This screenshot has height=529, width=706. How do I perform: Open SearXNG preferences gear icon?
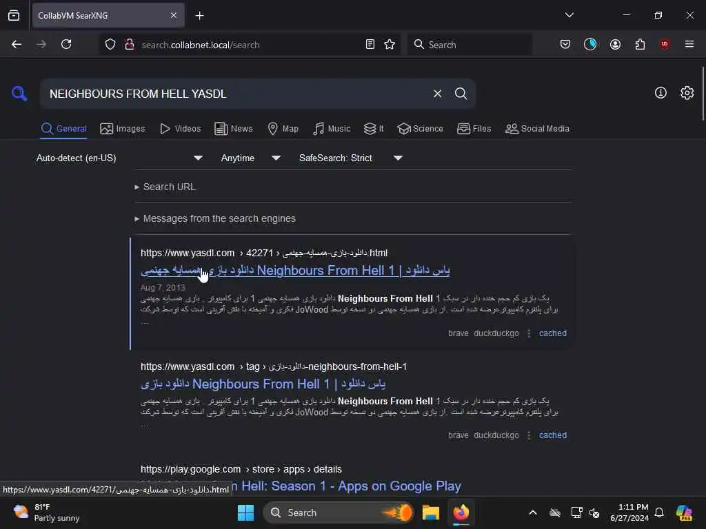pyautogui.click(x=687, y=93)
